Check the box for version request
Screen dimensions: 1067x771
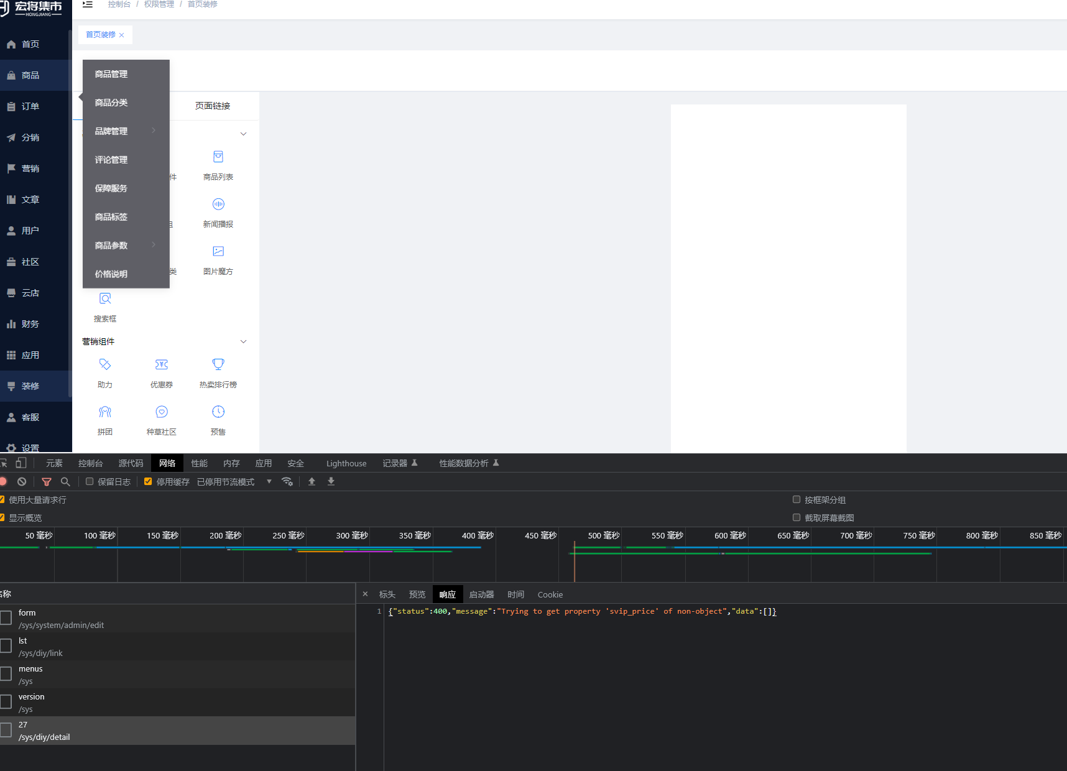click(6, 701)
